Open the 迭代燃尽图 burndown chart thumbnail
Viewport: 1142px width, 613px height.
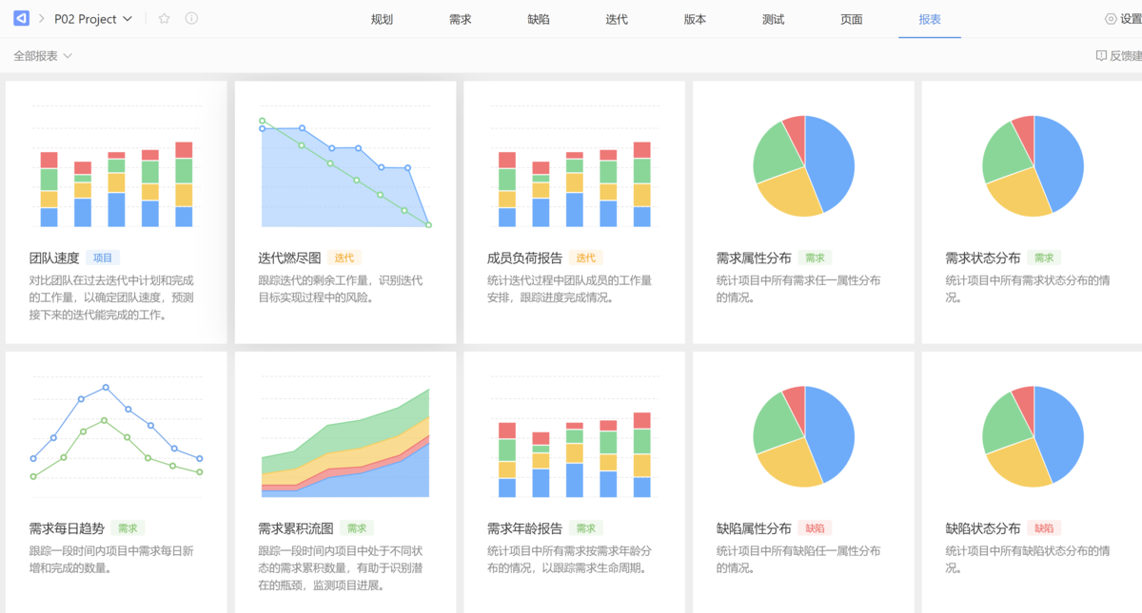click(x=345, y=172)
